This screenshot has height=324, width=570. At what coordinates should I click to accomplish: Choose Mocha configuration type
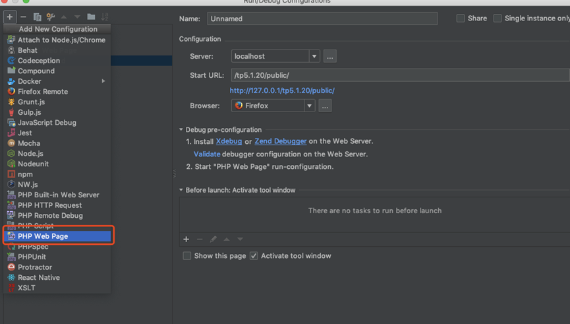click(x=57, y=143)
